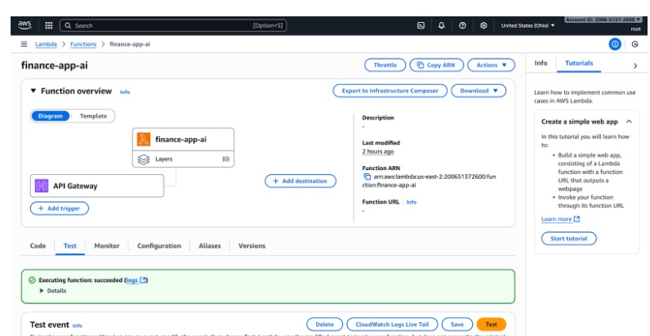Switch to the Tutorials tab in help panel

579,63
